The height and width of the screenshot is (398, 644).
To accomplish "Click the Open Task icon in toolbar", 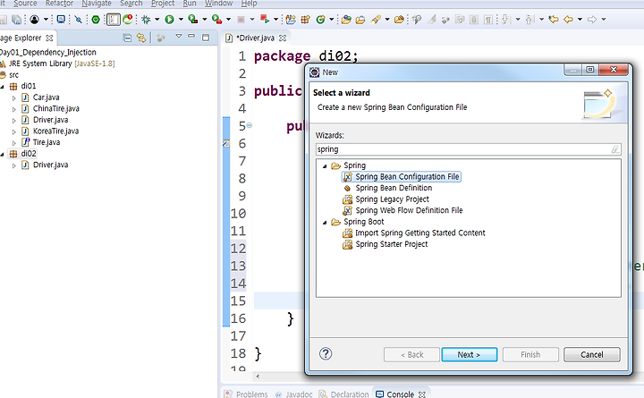I will (361, 20).
